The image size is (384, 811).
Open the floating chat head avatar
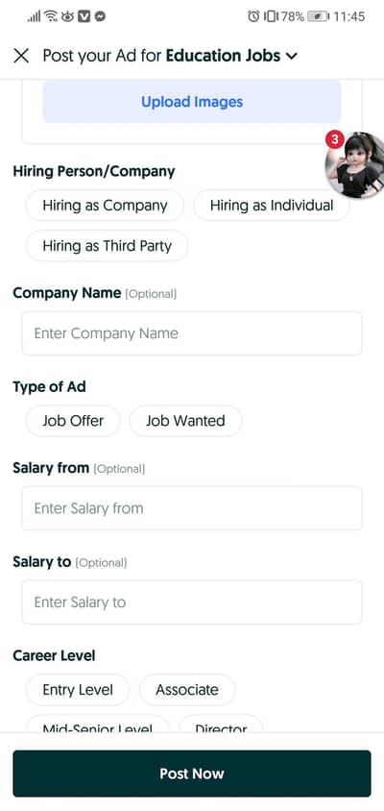tap(356, 165)
